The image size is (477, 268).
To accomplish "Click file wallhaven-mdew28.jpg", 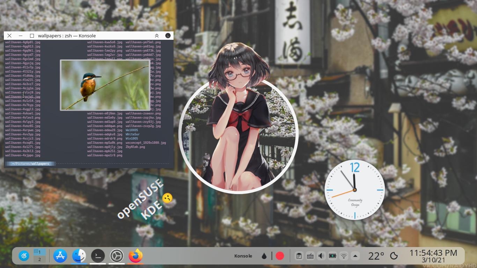I will click(105, 130).
